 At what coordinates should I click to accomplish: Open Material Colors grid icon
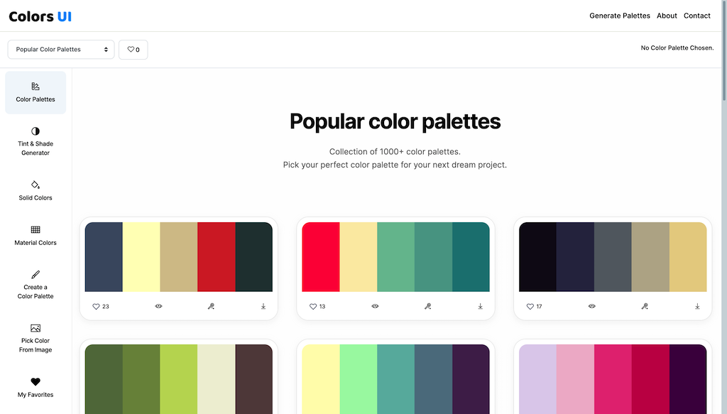click(35, 229)
